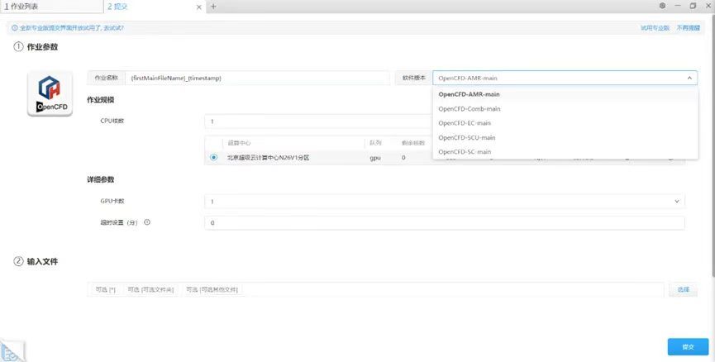Select 北京超级云计算中心N26V1分区 radio button
The width and height of the screenshot is (715, 362).
click(x=213, y=157)
